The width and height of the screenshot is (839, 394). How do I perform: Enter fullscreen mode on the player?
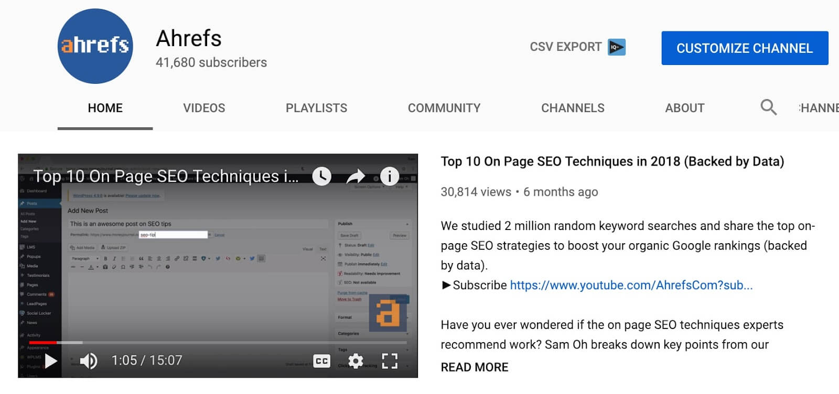click(390, 360)
